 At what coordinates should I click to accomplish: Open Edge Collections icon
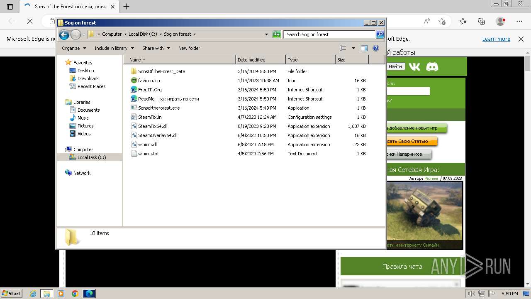coord(481,21)
